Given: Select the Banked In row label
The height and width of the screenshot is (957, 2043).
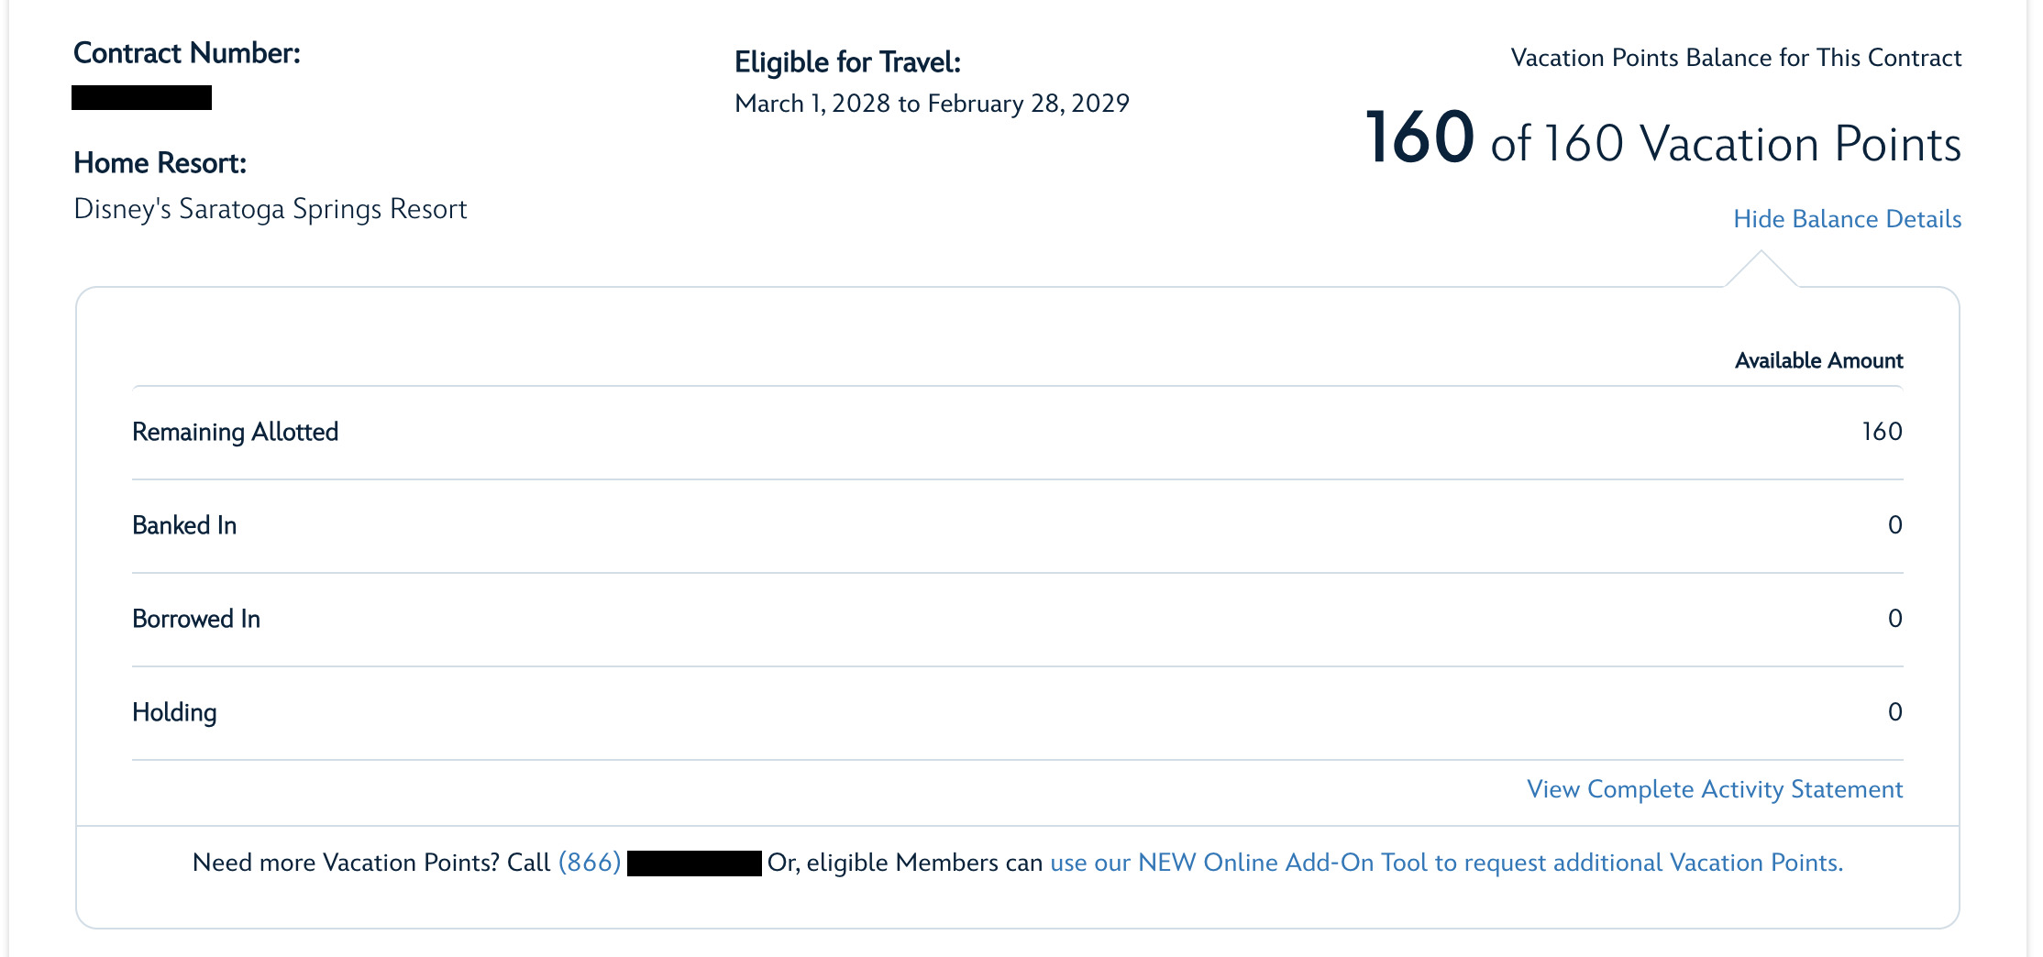Looking at the screenshot, I should click(x=184, y=525).
